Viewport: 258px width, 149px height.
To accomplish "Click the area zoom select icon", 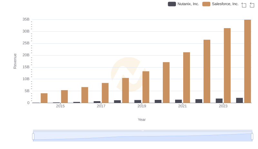I will click(x=244, y=5).
